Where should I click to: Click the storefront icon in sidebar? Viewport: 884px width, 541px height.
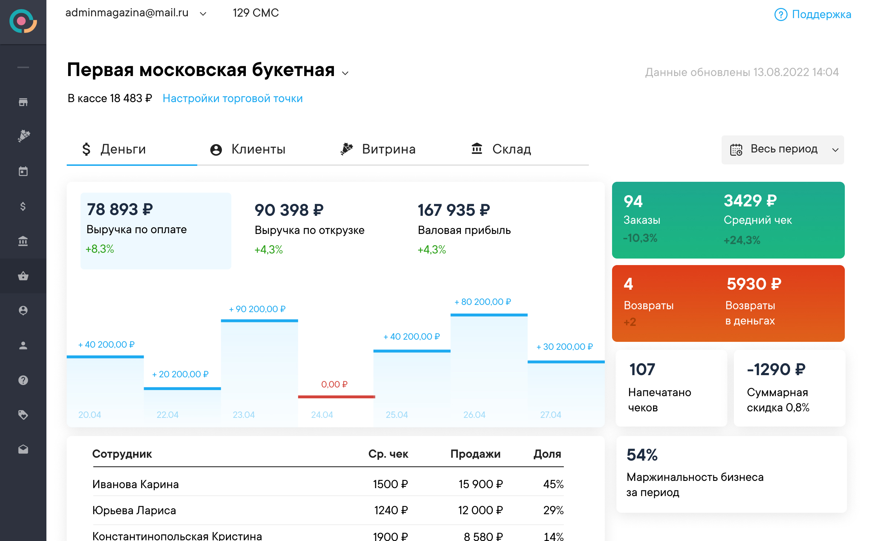(x=23, y=102)
